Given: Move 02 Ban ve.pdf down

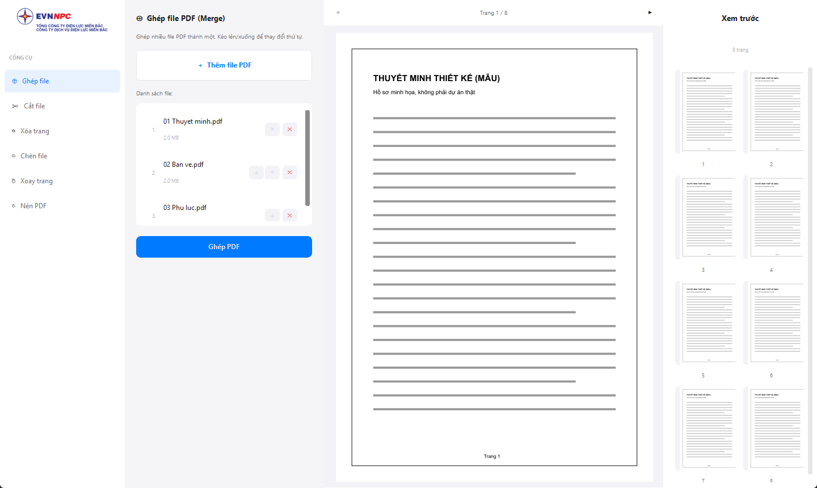Looking at the screenshot, I should [x=272, y=173].
